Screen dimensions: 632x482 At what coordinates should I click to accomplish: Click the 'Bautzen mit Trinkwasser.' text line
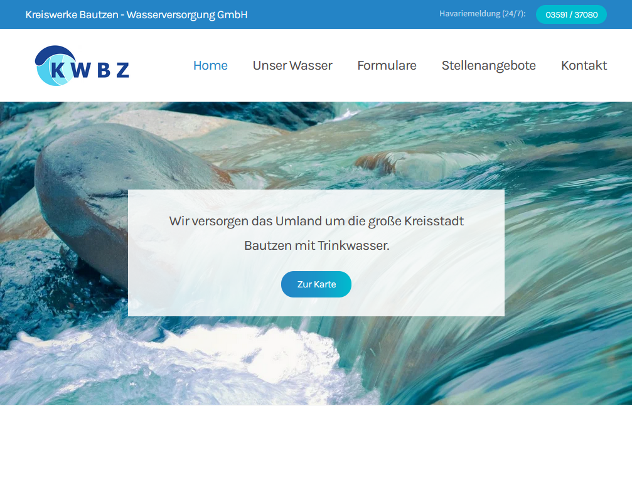[317, 245]
